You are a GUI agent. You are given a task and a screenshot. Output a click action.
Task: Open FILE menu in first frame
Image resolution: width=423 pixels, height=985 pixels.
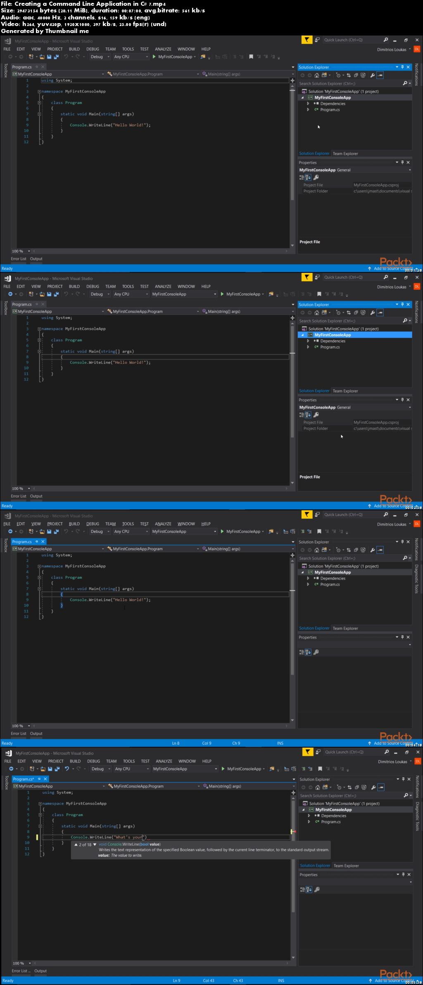click(x=7, y=49)
